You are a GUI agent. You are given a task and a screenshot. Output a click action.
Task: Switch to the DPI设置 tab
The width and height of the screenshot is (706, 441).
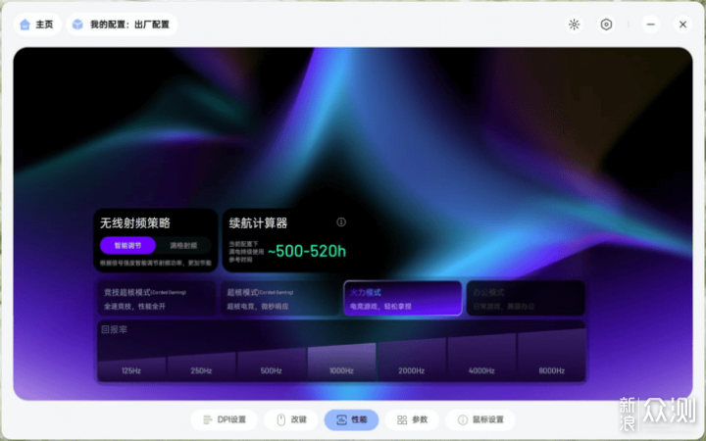225,419
